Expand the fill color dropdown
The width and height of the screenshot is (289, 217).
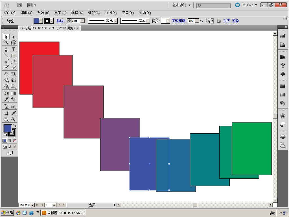(x=41, y=21)
